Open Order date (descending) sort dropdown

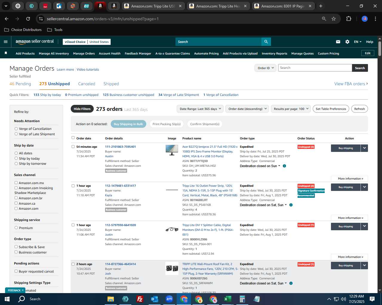(247, 109)
